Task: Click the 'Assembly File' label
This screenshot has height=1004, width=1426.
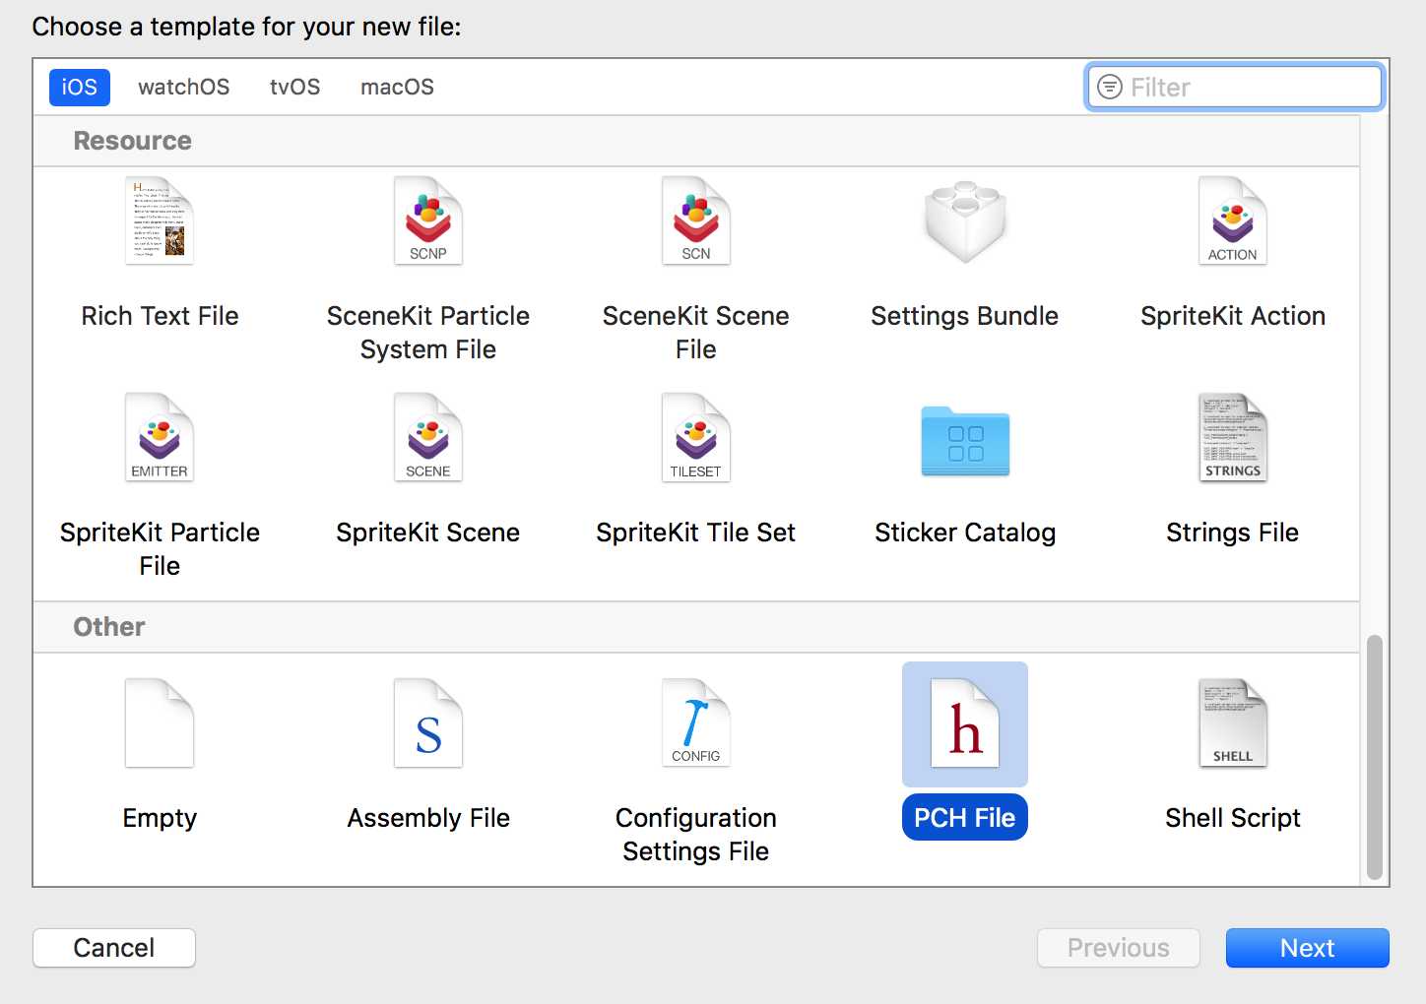Action: [x=428, y=818]
